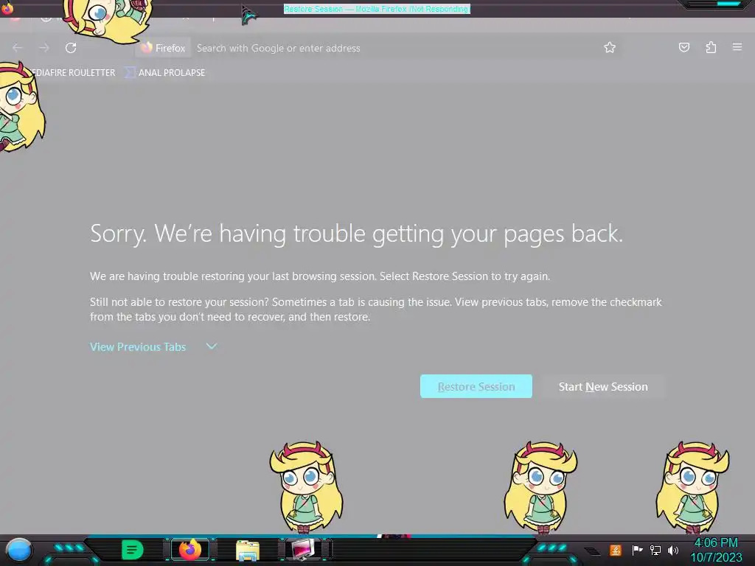The image size is (755, 566).
Task: Click the Firefox identity label in address bar
Action: pos(163,48)
